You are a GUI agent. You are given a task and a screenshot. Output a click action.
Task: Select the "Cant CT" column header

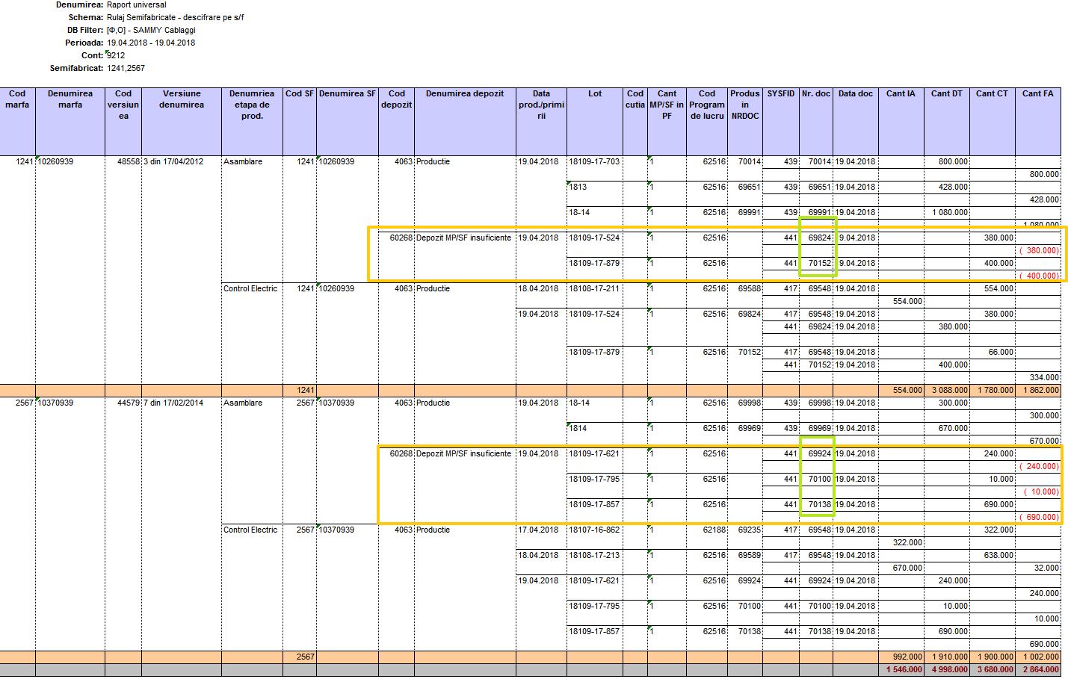coord(993,122)
